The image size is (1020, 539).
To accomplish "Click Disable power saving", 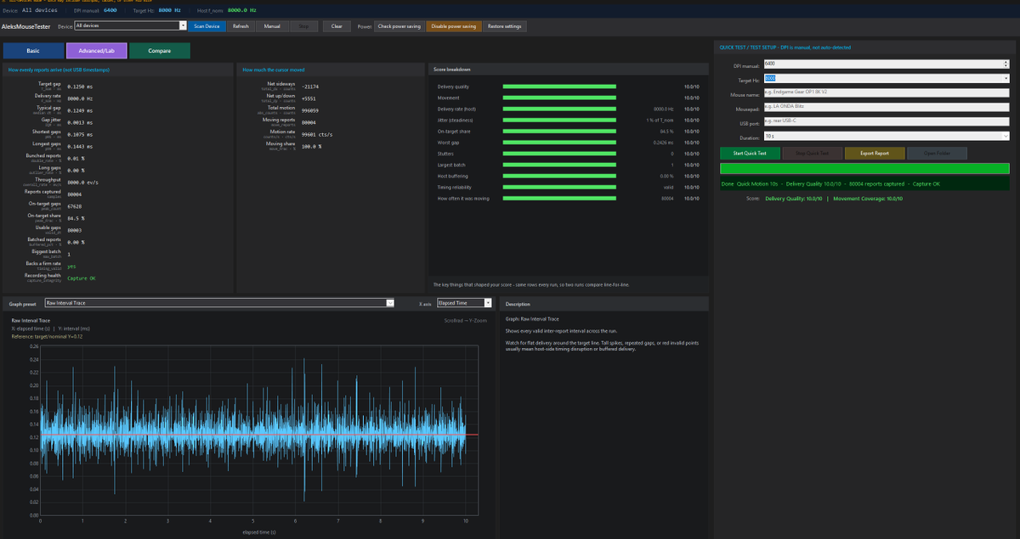I will [x=453, y=26].
